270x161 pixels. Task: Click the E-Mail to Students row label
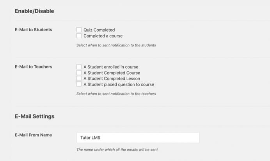(x=34, y=30)
